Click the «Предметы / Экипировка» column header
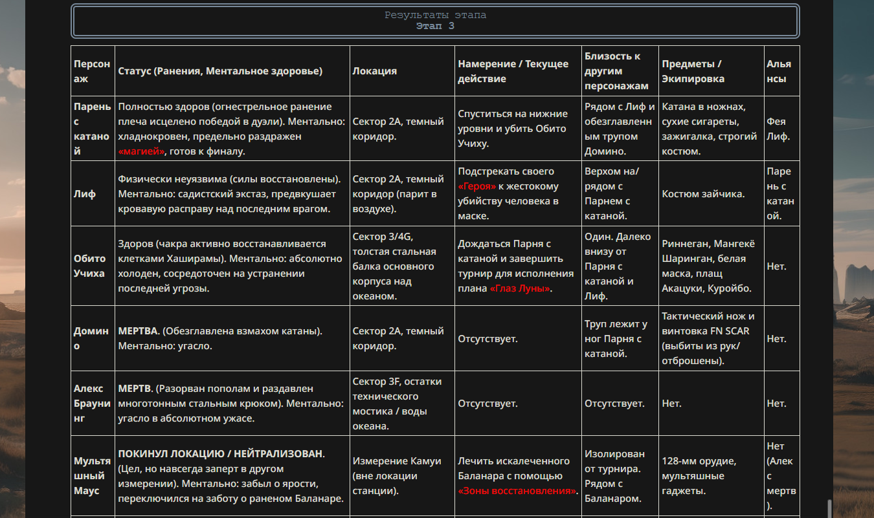Image resolution: width=874 pixels, height=518 pixels. 712,71
